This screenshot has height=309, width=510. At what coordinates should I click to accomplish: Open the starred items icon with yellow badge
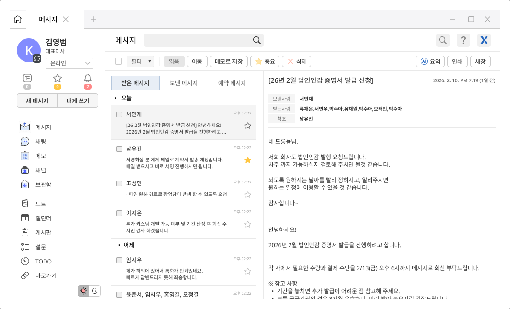pos(58,78)
